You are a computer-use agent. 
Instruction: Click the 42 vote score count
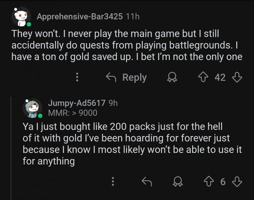click(x=220, y=78)
